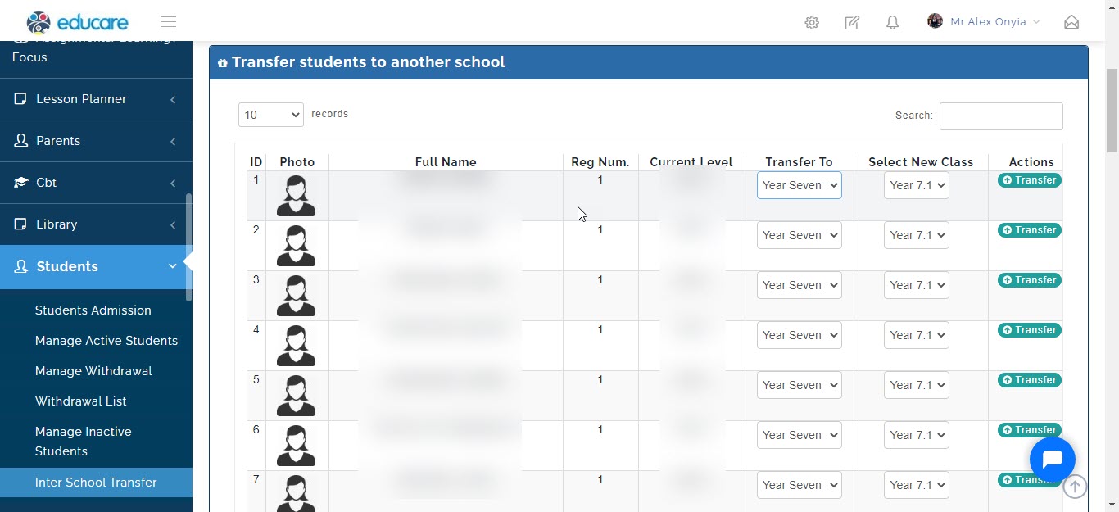The image size is (1119, 512).
Task: Click the photo avatar in row 1
Action: 296,196
